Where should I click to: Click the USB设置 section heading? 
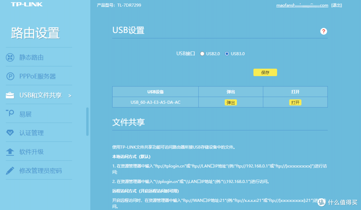[128, 30]
